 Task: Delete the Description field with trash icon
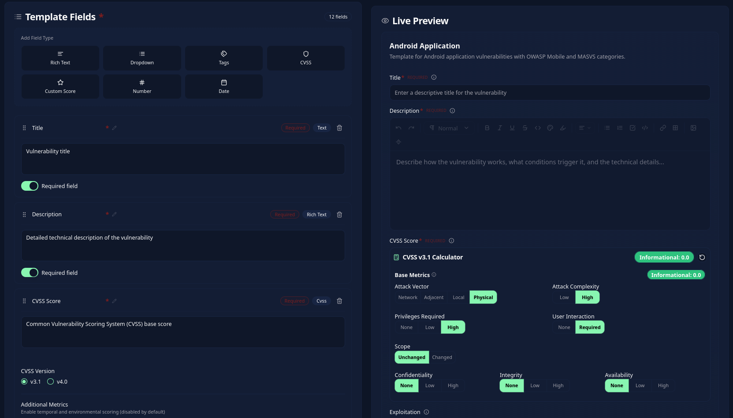click(339, 215)
